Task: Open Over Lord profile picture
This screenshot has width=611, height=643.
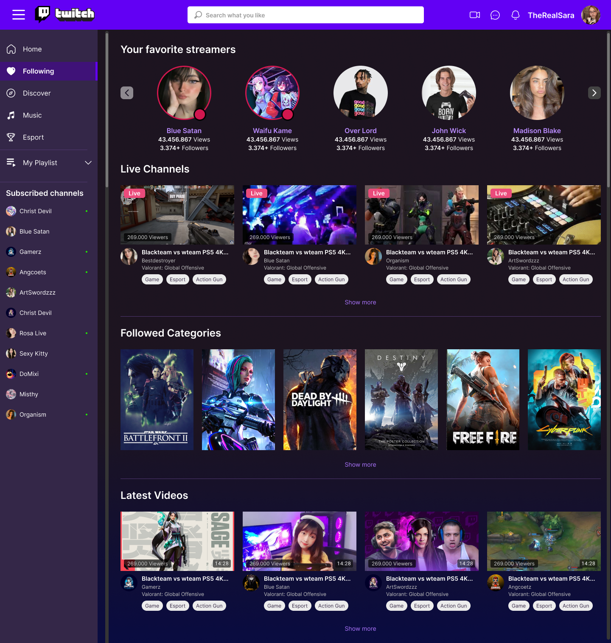Action: [361, 93]
